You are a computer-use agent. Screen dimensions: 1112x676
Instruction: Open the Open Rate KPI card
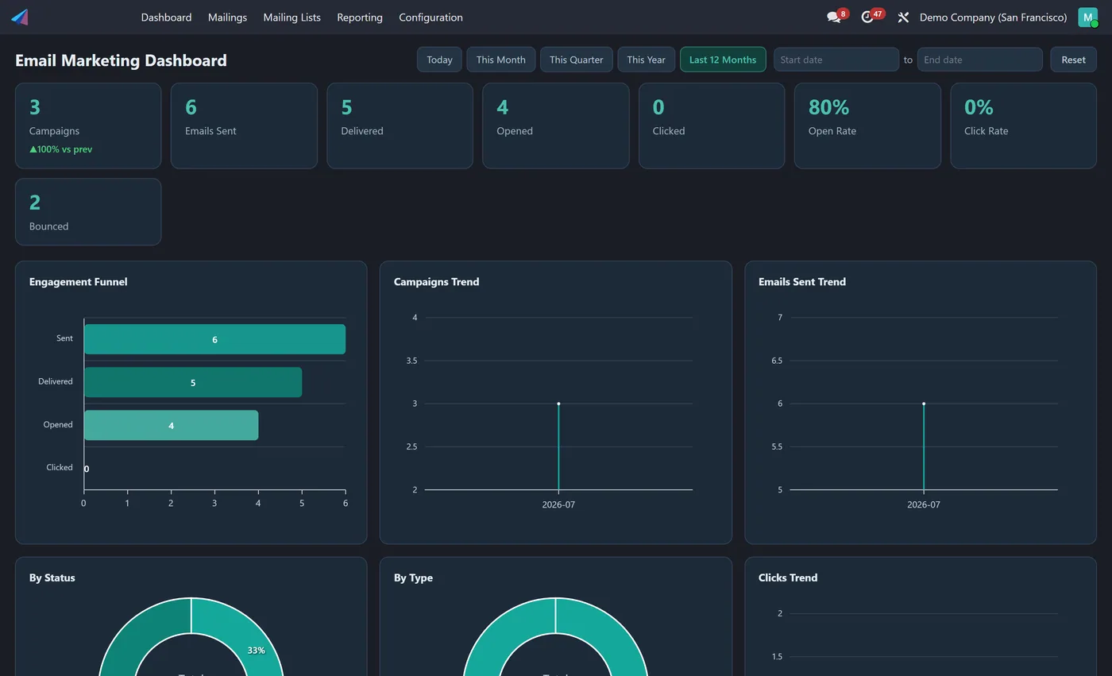click(x=867, y=126)
